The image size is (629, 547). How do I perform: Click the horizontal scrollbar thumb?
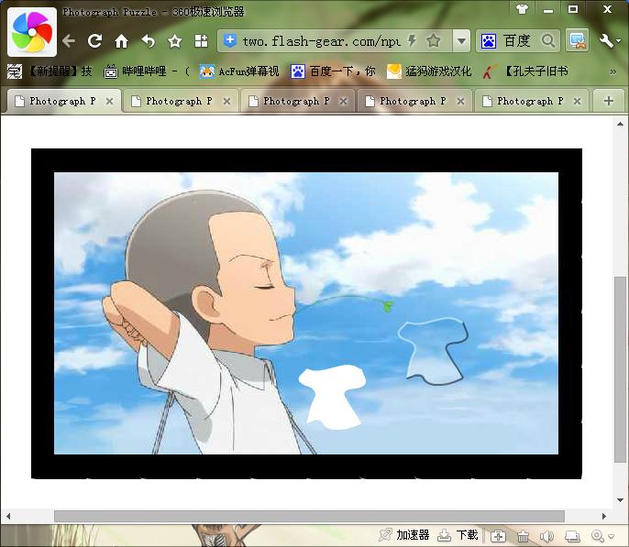(309, 516)
